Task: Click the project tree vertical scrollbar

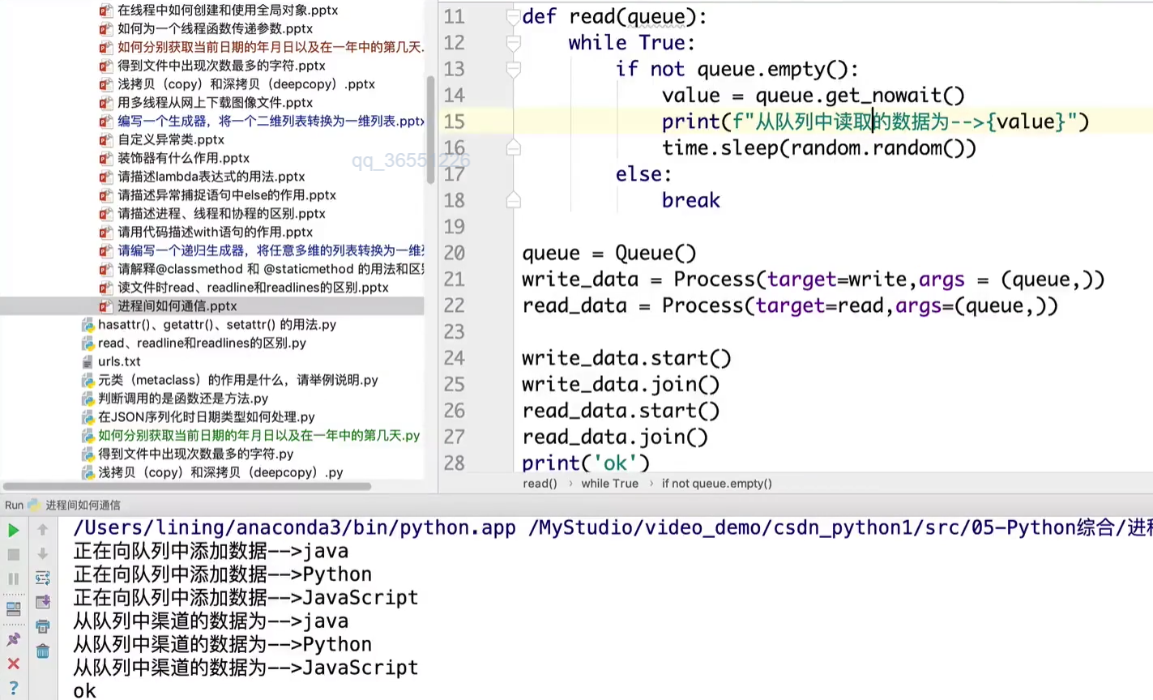Action: point(430,130)
